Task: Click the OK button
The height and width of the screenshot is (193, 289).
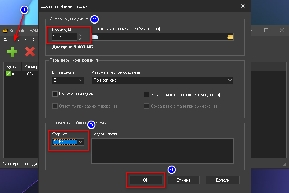Action: [x=146, y=180]
